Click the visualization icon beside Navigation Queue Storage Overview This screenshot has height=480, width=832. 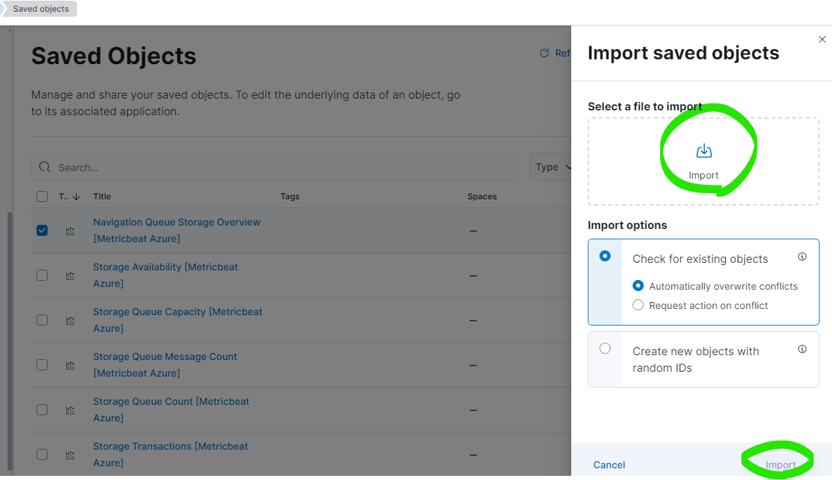point(70,230)
